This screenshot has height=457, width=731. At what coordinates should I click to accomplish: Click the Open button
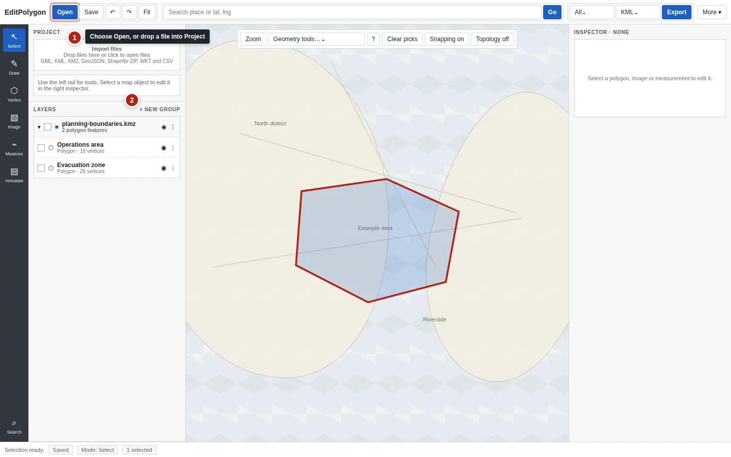coord(65,12)
